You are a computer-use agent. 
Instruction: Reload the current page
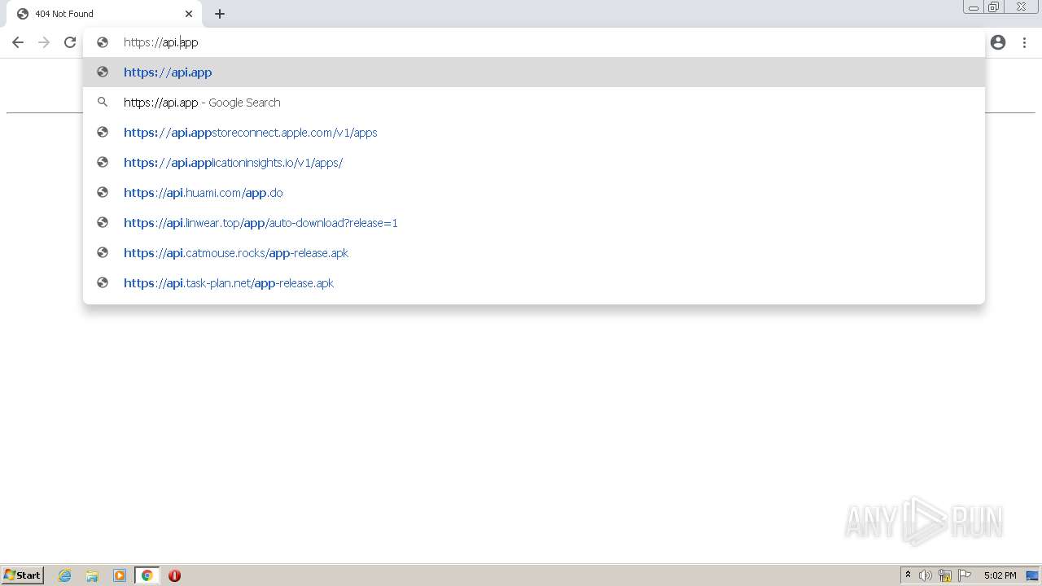(x=70, y=42)
